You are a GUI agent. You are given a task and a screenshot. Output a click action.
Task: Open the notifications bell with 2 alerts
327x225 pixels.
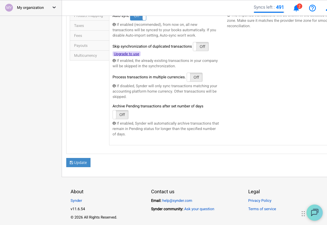(296, 8)
